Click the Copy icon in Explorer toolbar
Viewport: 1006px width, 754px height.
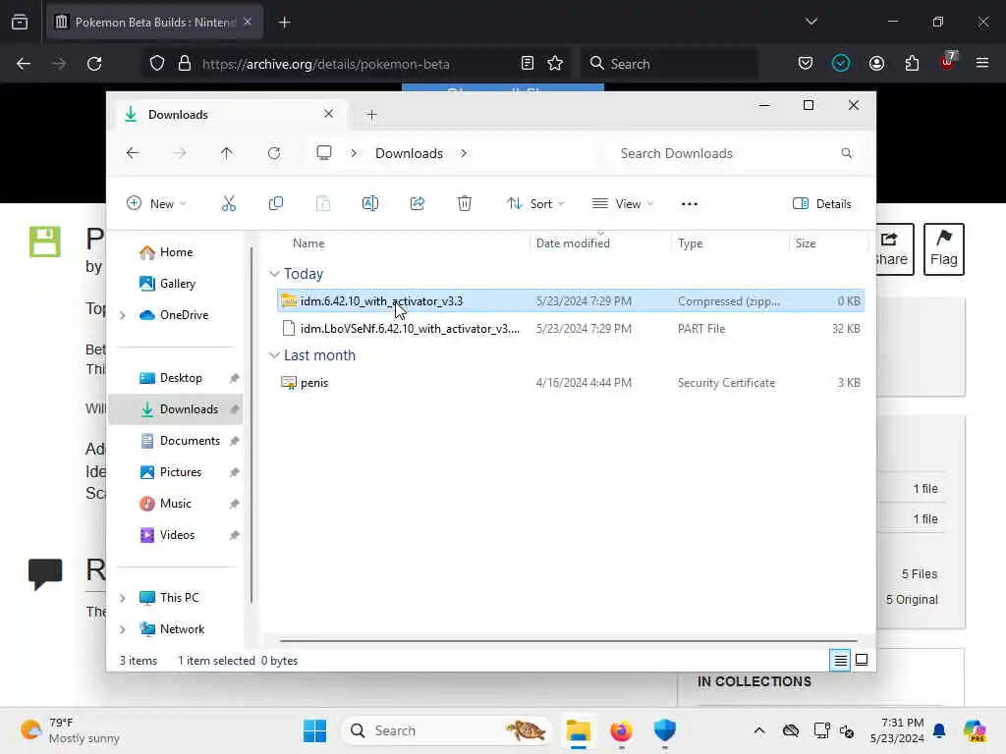click(x=276, y=204)
